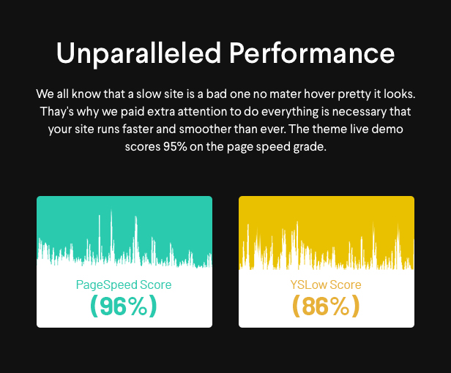Click the 'We all know' paragraph line
451x373 pixels.
tap(225, 94)
